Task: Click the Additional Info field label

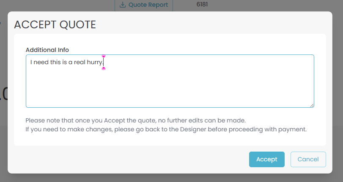Action: 47,50
